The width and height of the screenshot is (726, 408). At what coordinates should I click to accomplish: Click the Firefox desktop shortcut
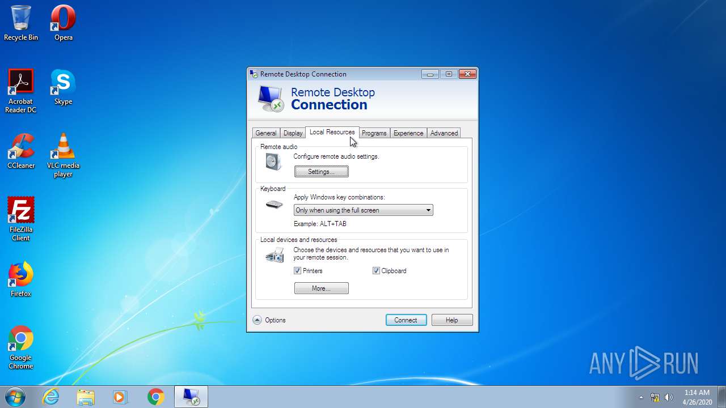(21, 279)
